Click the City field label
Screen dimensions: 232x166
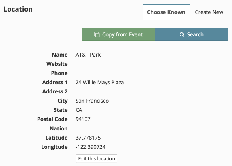click(x=63, y=101)
